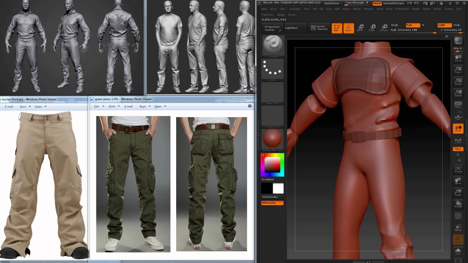Click the Actual size button
Screen dimensions: 468x263
point(458,81)
